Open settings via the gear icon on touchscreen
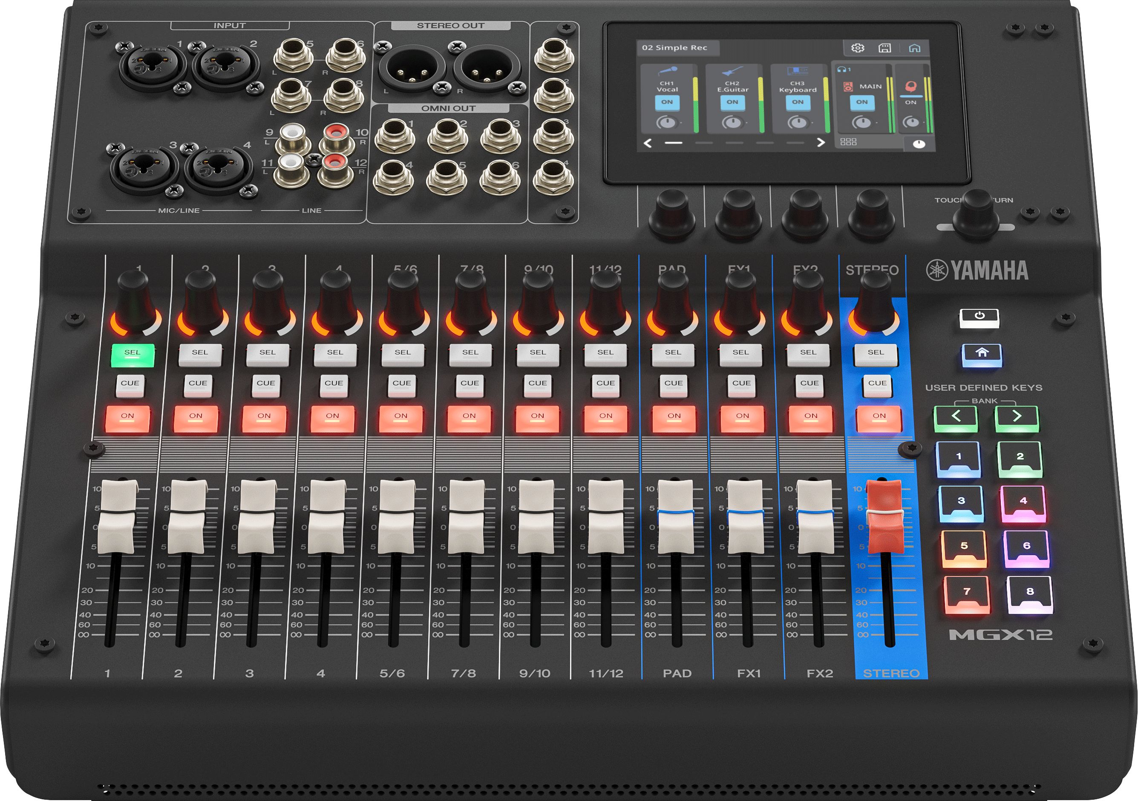 tap(858, 49)
